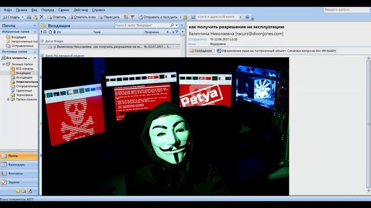The image size is (371, 208).
Task: Open the Сервис menu
Action: pos(64,10)
